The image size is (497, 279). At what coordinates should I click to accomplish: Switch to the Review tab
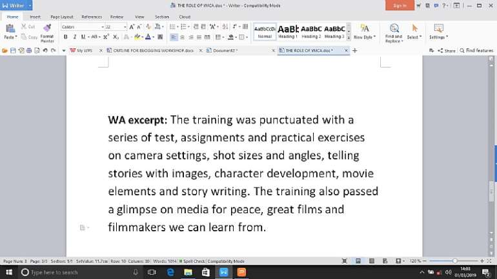pyautogui.click(x=117, y=17)
